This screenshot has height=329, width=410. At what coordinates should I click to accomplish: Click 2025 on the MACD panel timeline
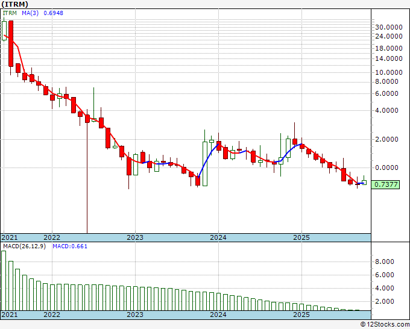click(301, 315)
